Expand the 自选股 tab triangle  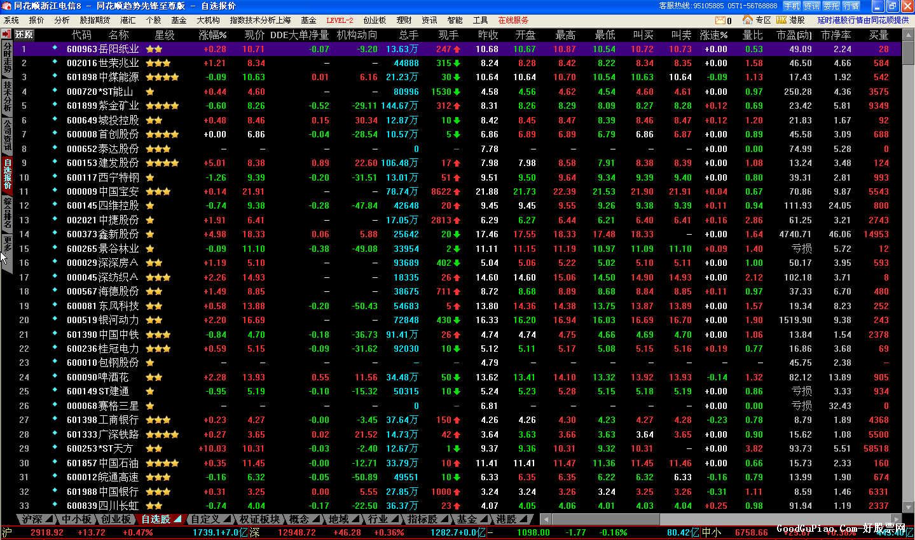click(177, 520)
